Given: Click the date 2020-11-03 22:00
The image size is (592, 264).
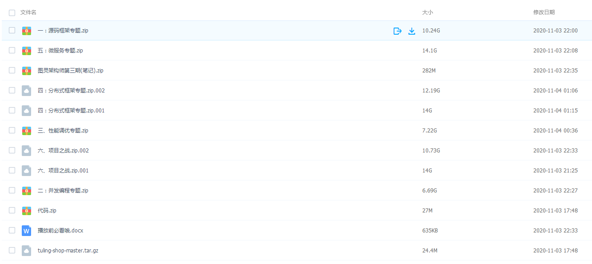Looking at the screenshot, I should pos(556,31).
